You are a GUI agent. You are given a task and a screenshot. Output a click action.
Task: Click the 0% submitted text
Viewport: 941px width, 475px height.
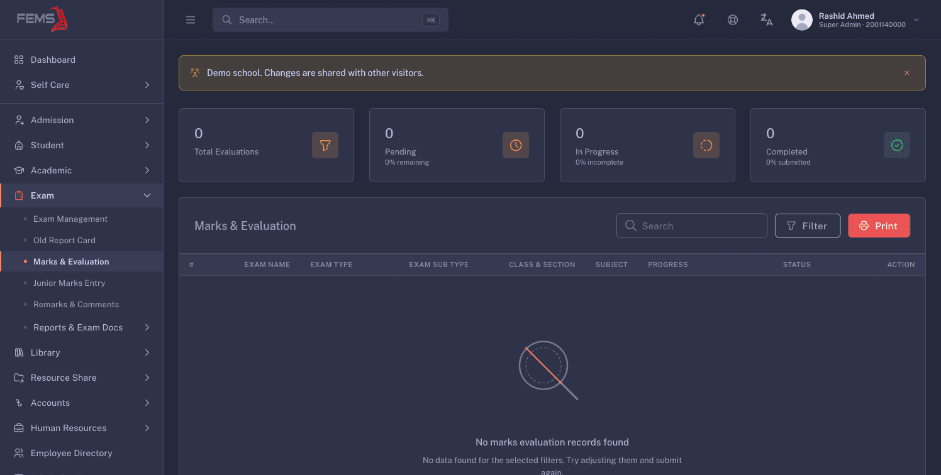pos(788,162)
